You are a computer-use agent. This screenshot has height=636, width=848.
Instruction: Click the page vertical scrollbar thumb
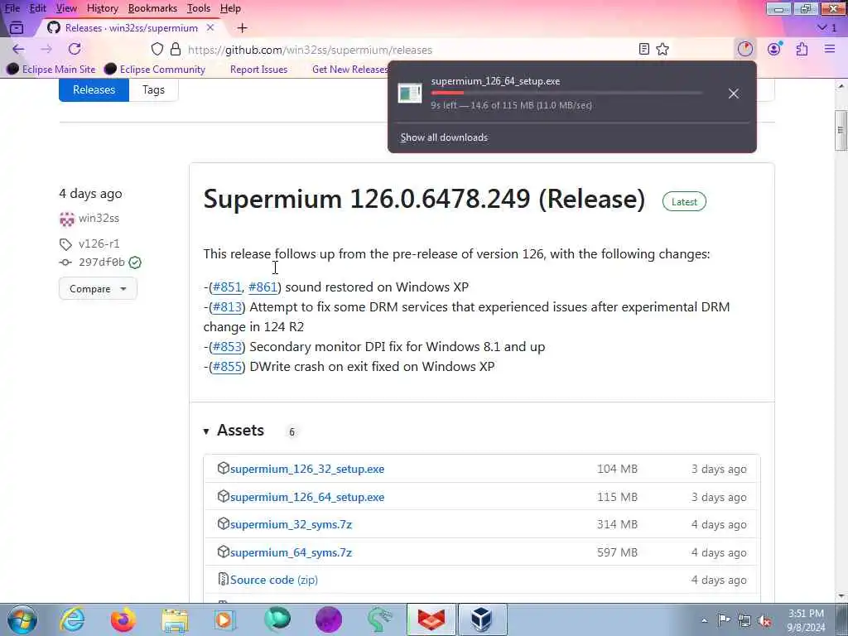click(x=841, y=130)
